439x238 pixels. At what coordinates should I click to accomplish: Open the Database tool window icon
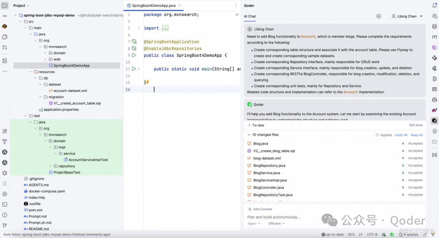[x=434, y=26]
